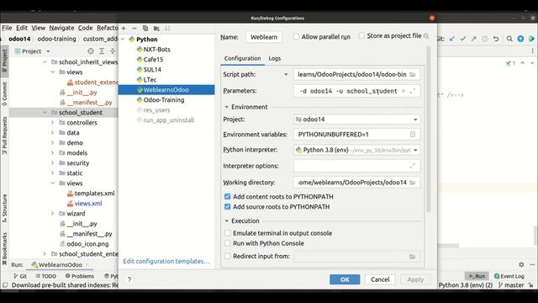Collapse all icon in Project panel
This screenshot has height=303, width=538.
113,51
